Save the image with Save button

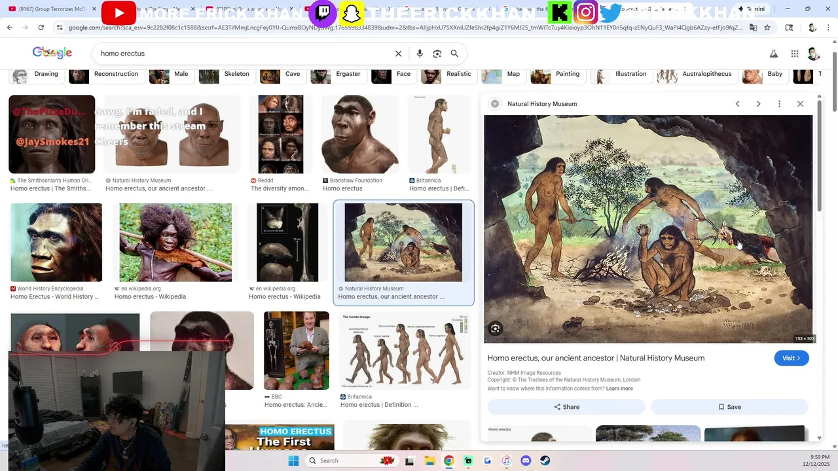(729, 407)
